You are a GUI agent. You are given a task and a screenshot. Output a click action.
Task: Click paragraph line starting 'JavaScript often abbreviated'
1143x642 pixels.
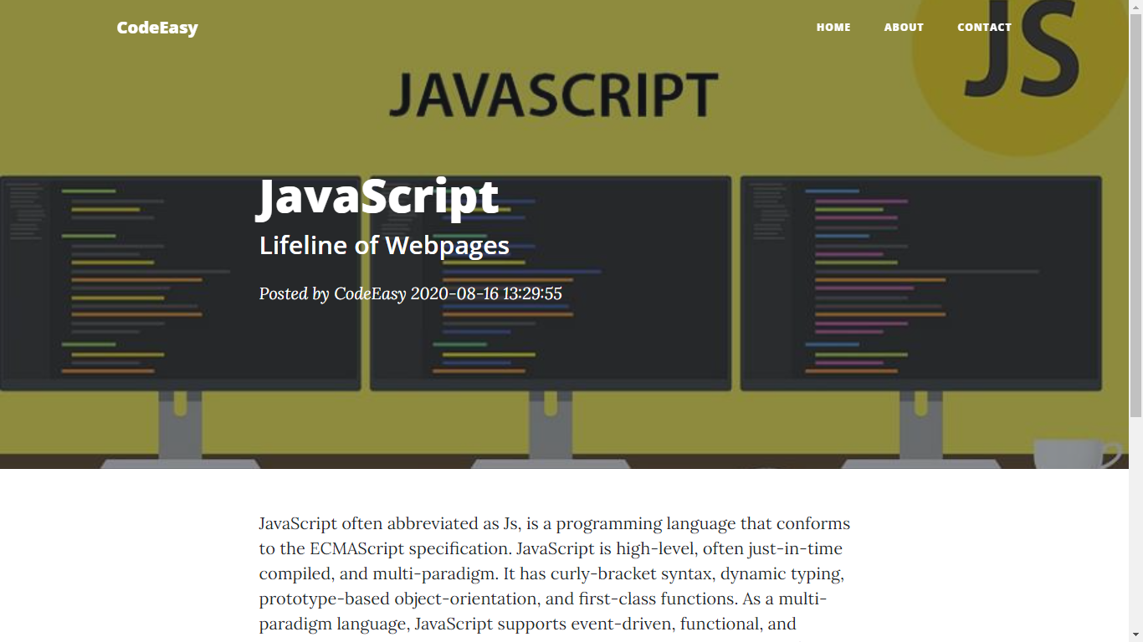click(554, 524)
